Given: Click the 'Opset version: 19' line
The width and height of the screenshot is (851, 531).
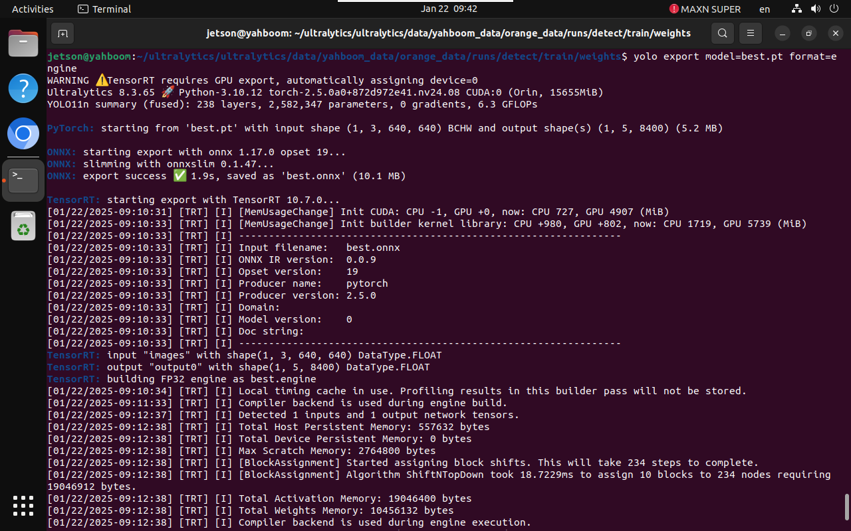Looking at the screenshot, I should [203, 271].
